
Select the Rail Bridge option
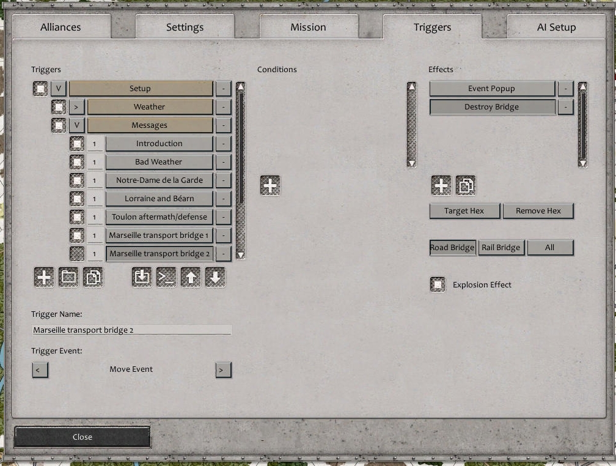[501, 247]
